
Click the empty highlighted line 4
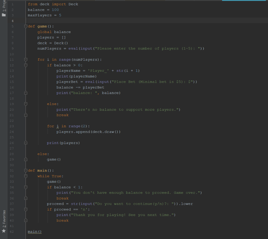coord(147,21)
